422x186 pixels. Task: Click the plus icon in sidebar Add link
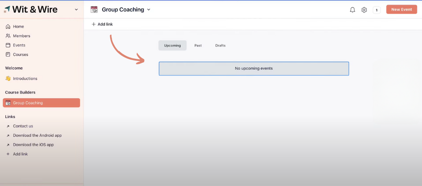8,154
